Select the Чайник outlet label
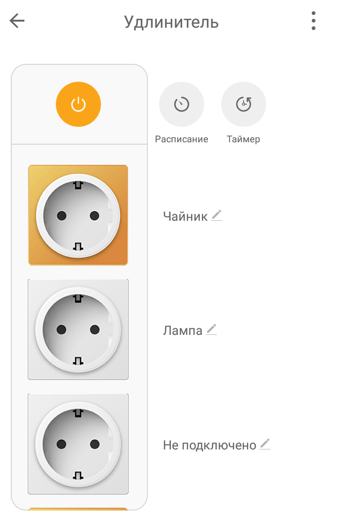 point(185,217)
